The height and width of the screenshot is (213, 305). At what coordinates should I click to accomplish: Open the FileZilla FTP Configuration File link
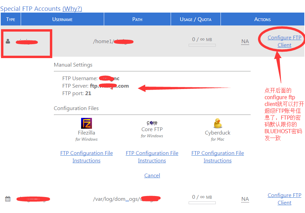[86, 153]
